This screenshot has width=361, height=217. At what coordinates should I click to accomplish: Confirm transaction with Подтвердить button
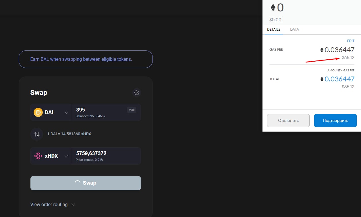pyautogui.click(x=335, y=120)
